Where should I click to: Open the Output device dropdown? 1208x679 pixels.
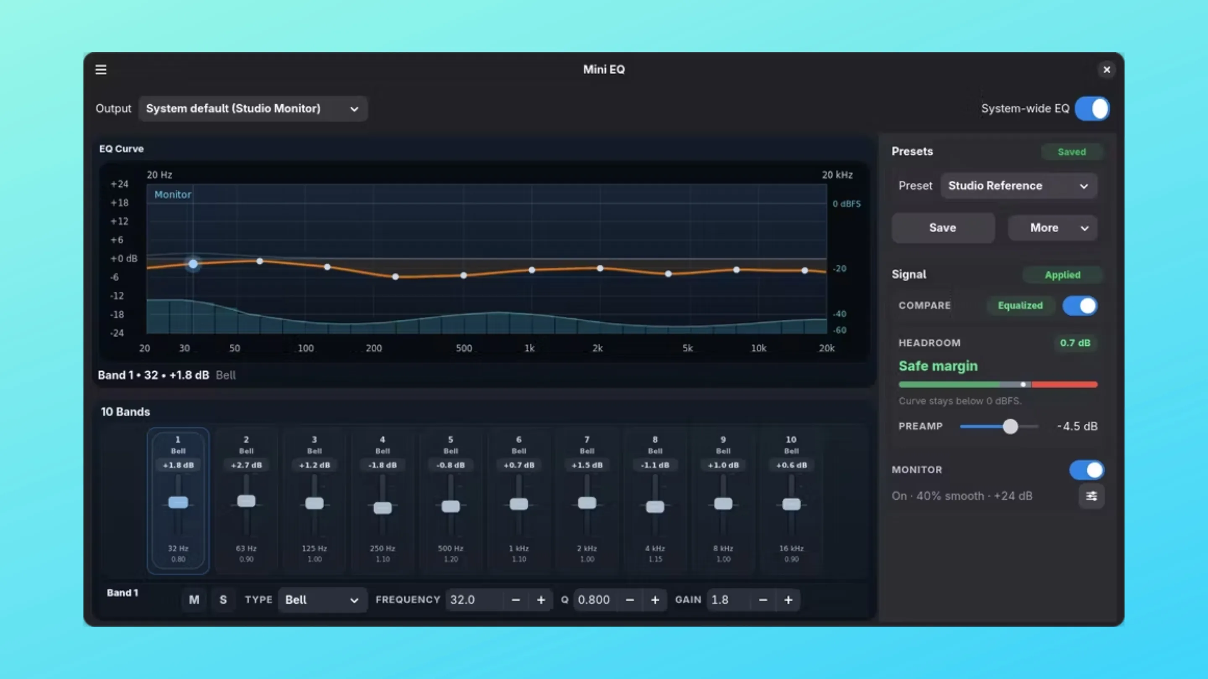click(x=253, y=109)
